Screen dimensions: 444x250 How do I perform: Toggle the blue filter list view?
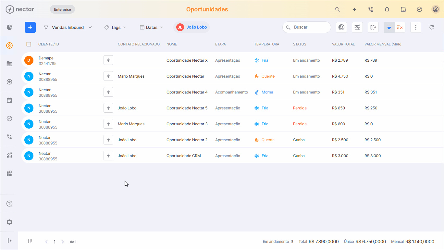click(389, 27)
